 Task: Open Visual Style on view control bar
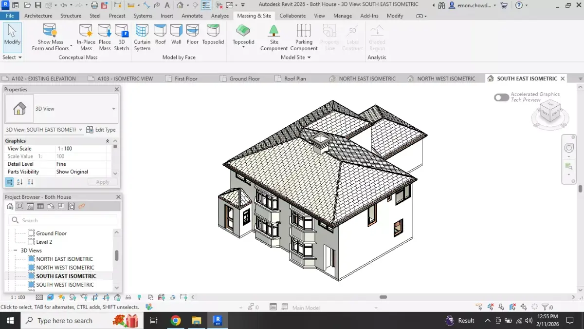(50, 297)
